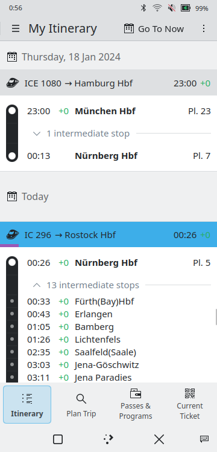Tap the calendar icon beside Thursday date
Image resolution: width=217 pixels, height=452 pixels.
12,57
